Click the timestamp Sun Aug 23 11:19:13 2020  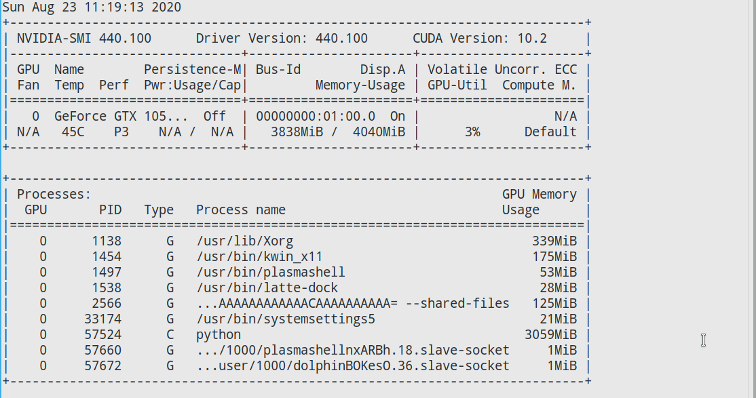[x=92, y=7]
